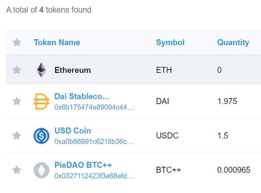
Task: Open the USD Coin token link
Action: (73, 131)
